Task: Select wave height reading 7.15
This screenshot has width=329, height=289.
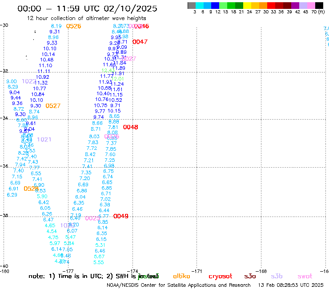Action: (17, 177)
